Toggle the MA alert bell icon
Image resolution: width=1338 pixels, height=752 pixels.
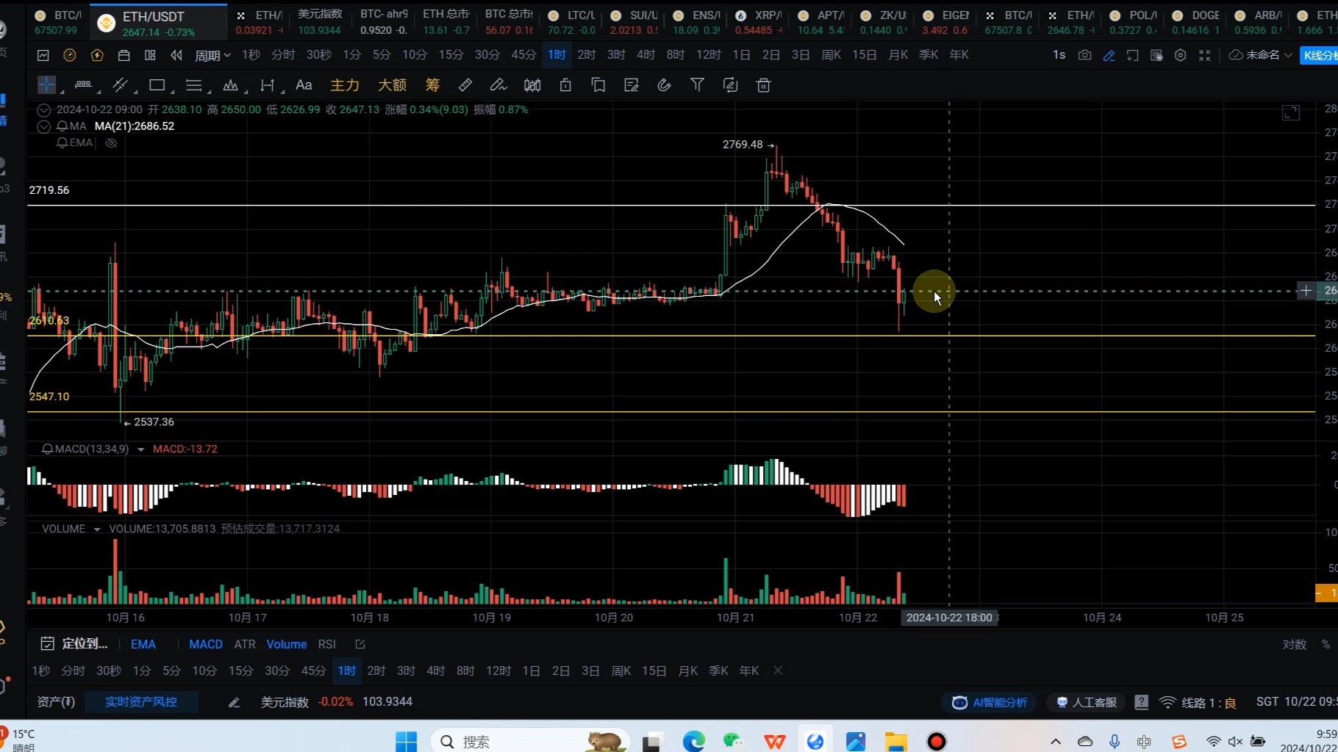pyautogui.click(x=62, y=126)
